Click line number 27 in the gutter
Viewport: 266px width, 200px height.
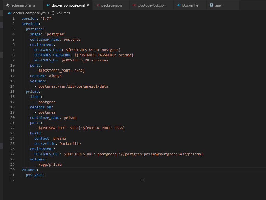pyautogui.click(x=12, y=154)
